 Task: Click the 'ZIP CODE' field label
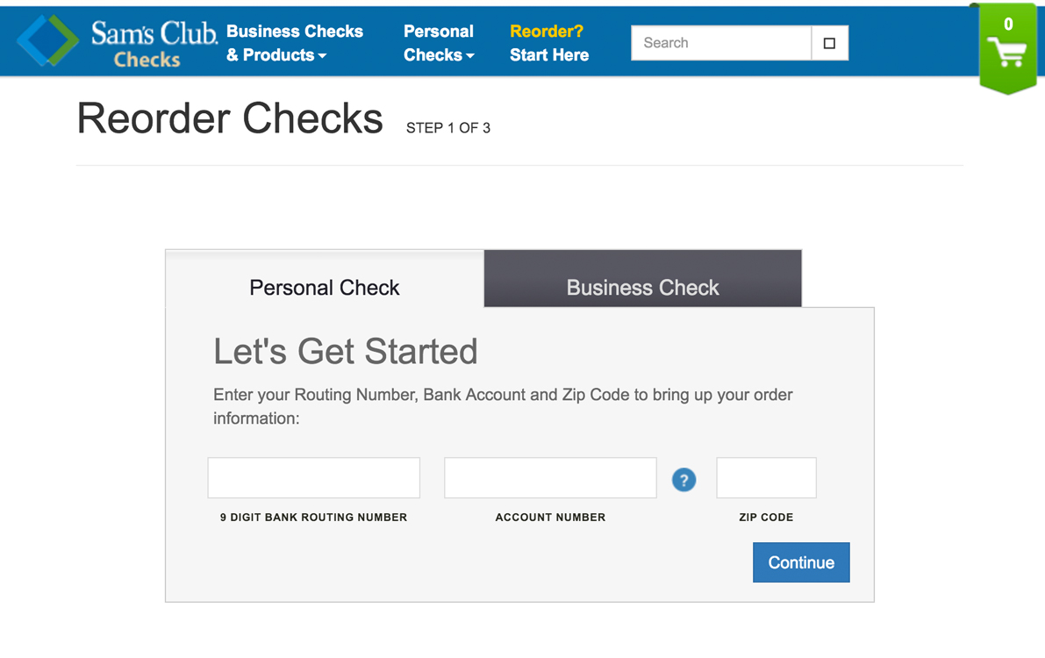pos(766,518)
